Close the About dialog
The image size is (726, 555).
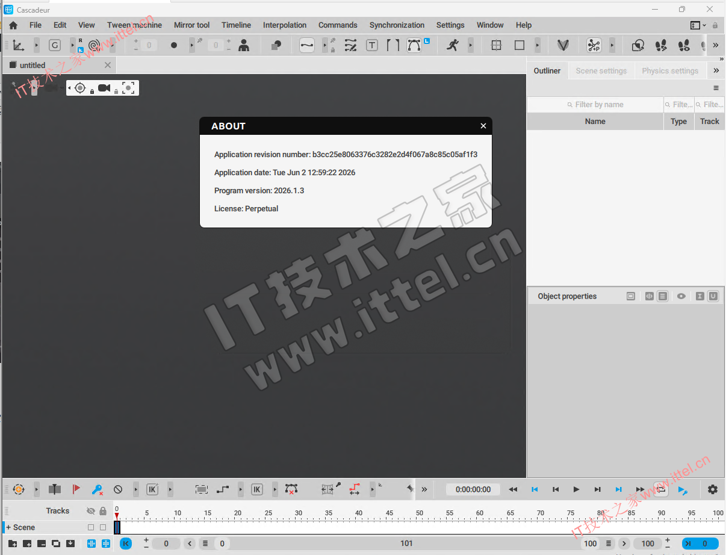[x=483, y=126]
